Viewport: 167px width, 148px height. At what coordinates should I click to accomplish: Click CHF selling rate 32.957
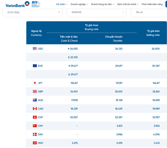pyautogui.click(x=156, y=117)
